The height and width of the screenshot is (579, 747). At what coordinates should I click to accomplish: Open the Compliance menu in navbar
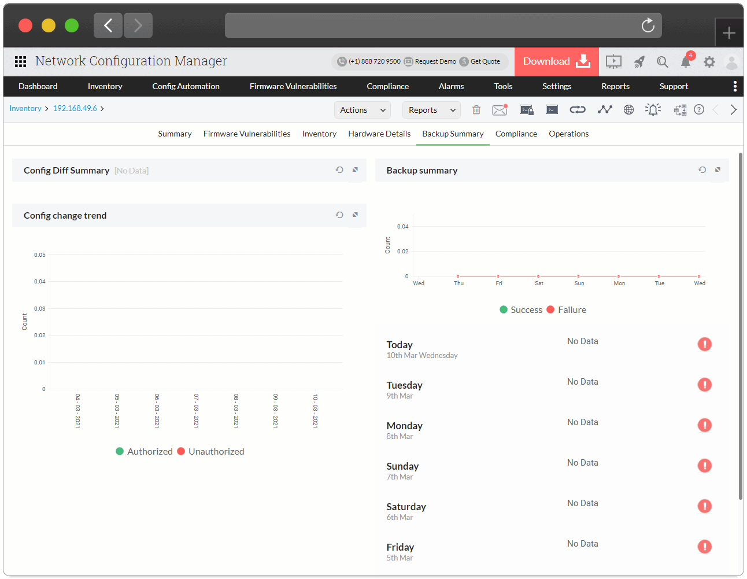point(388,86)
